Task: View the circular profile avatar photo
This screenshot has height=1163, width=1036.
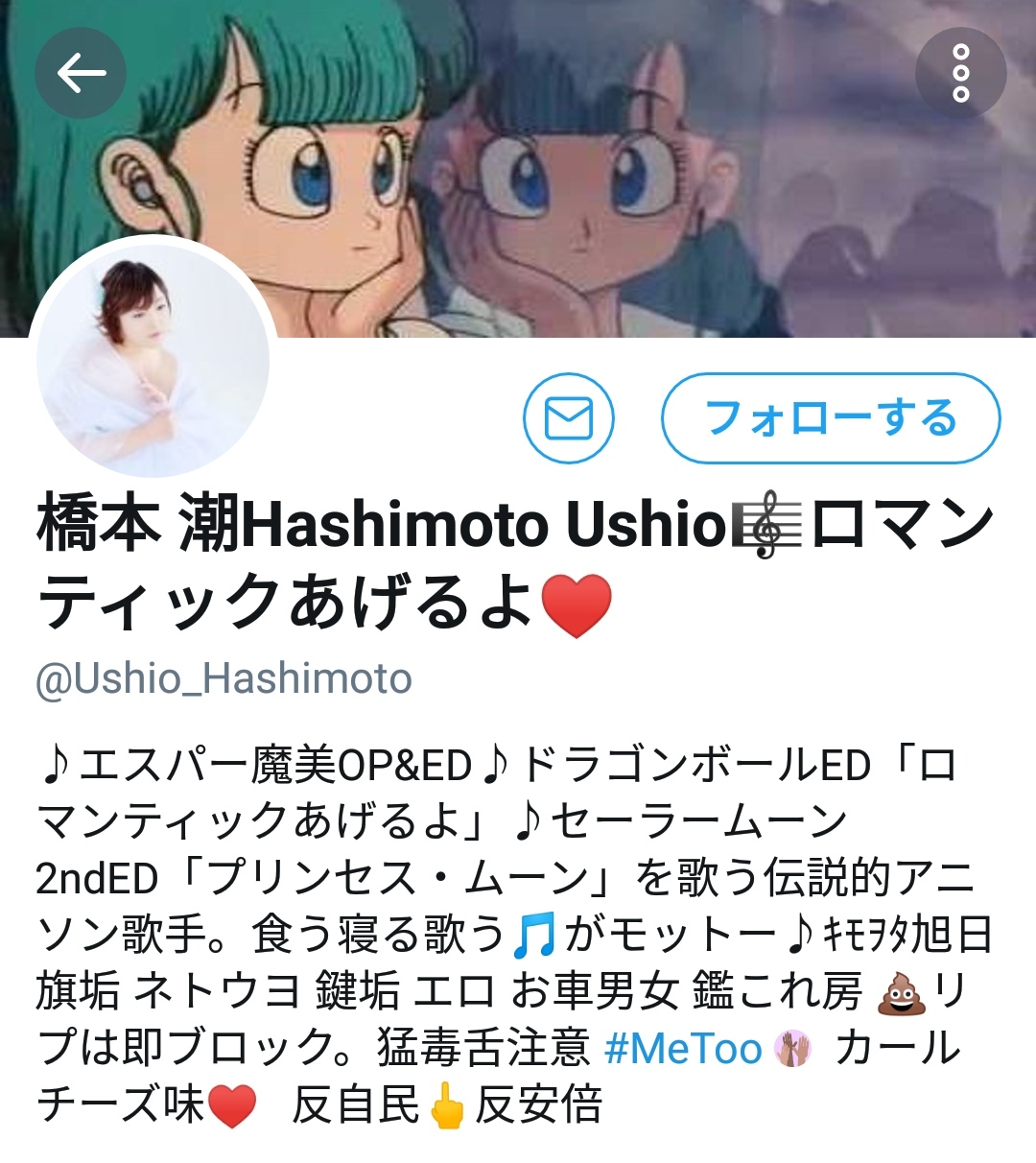Action: point(153,360)
